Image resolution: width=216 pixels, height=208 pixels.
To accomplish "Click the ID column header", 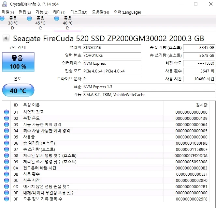I will (16, 105).
